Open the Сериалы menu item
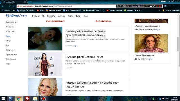180x101 pixels. 51,16
